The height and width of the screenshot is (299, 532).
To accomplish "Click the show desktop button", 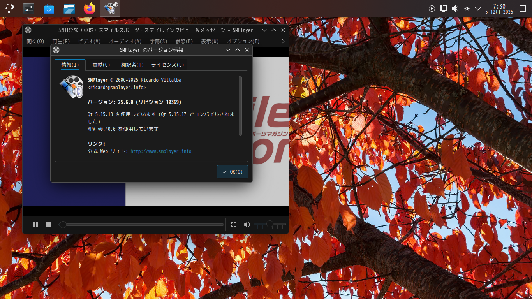I will pos(523,9).
